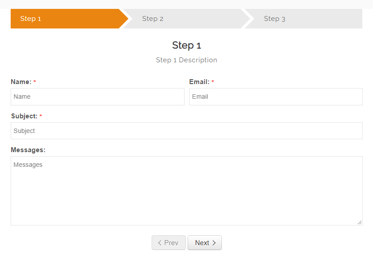
Task: Grab the Messages textarea resize handle
Action: pyautogui.click(x=360, y=222)
